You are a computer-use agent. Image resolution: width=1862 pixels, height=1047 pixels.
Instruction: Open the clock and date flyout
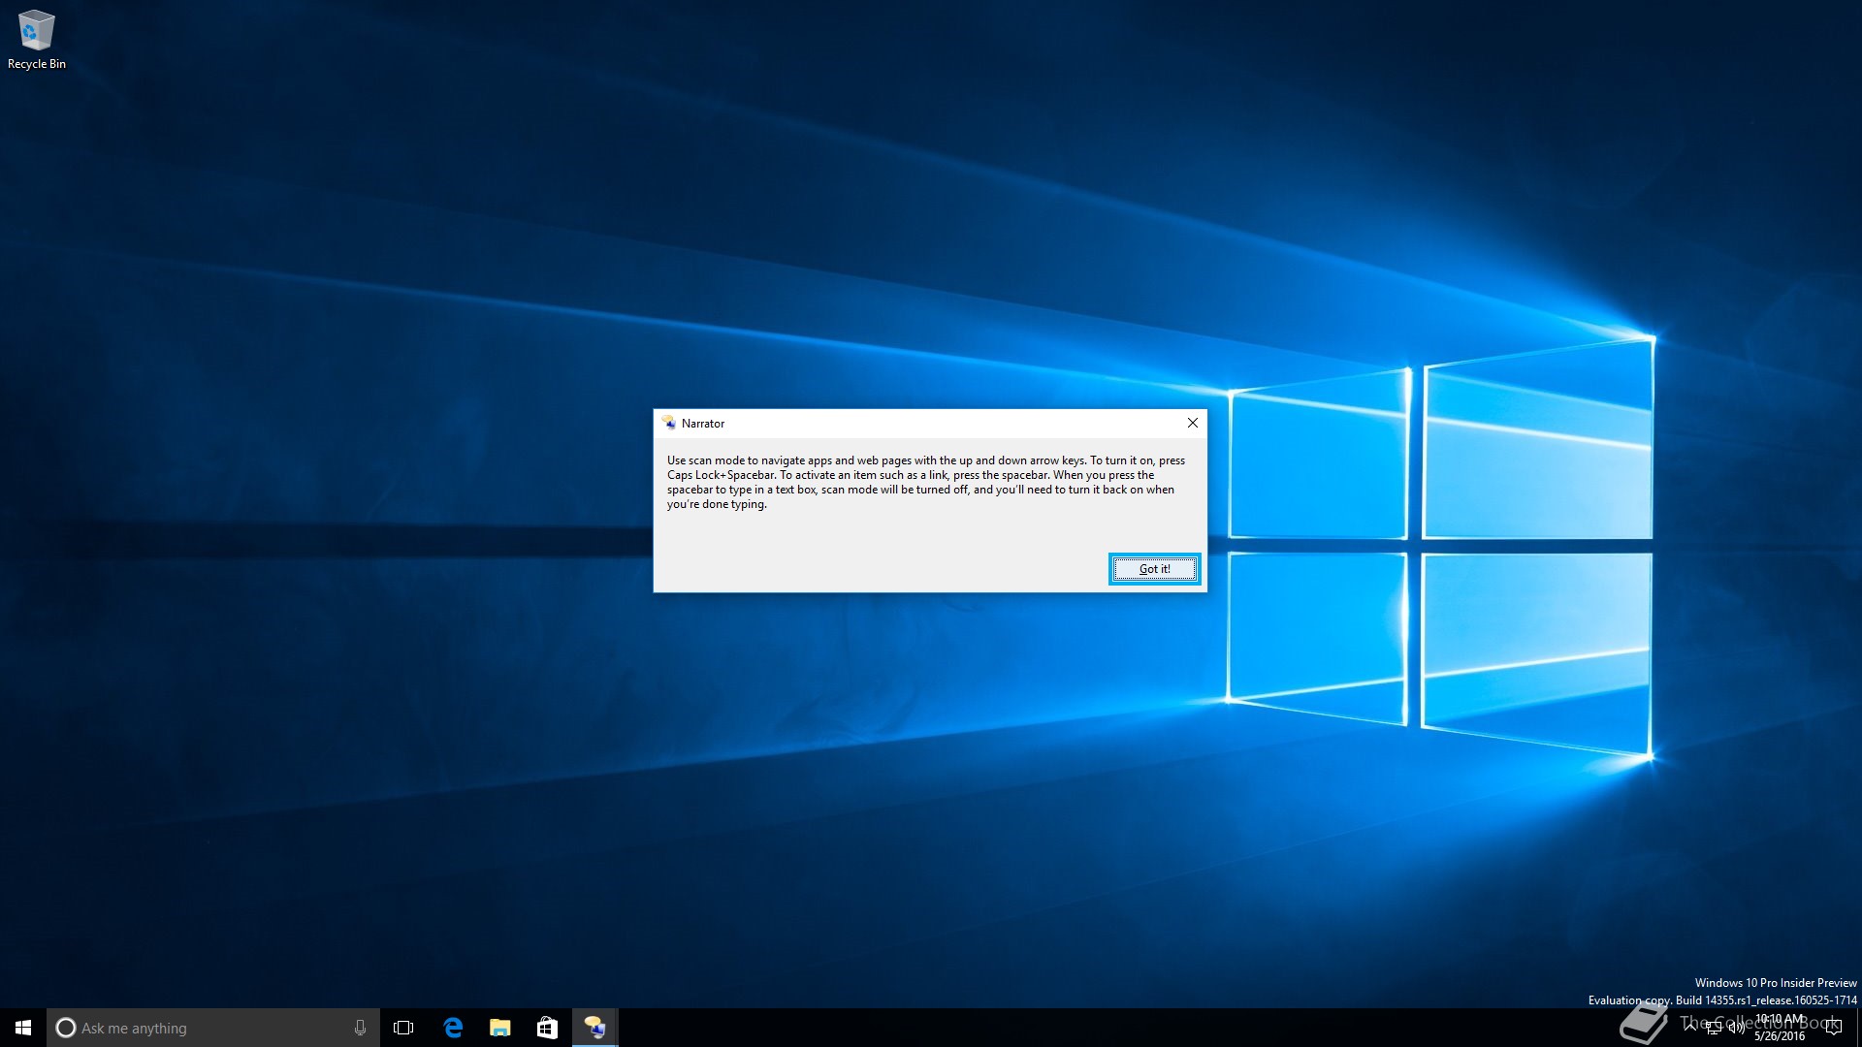(x=1781, y=1028)
